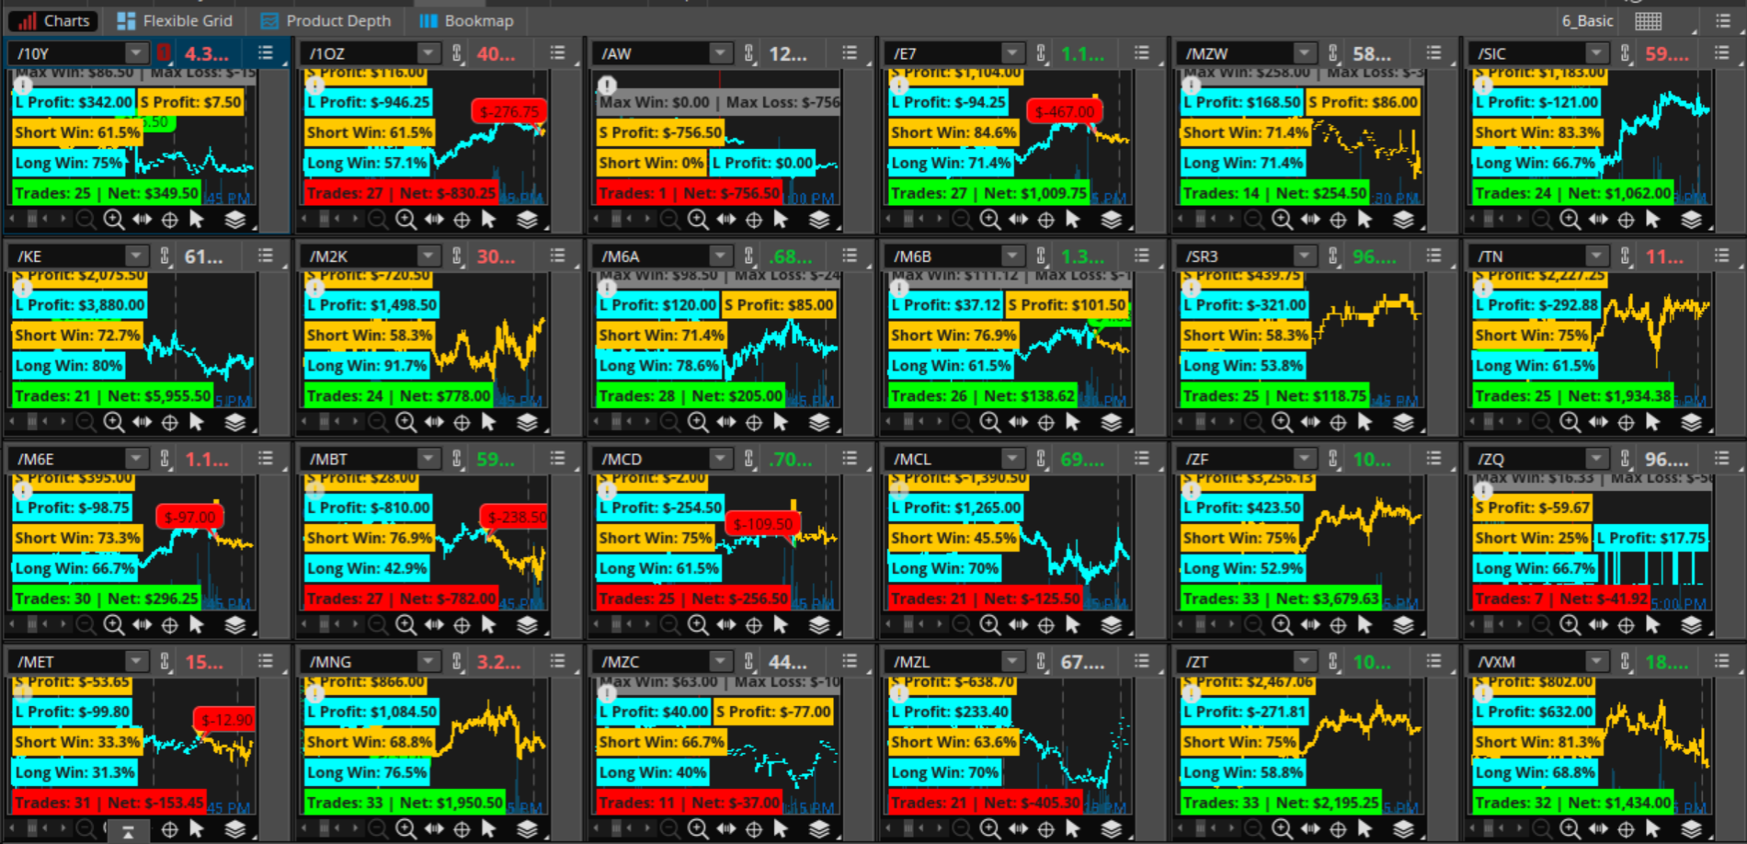Open the /M6B chart cell menu
The height and width of the screenshot is (844, 1747).
pyautogui.click(x=1142, y=256)
